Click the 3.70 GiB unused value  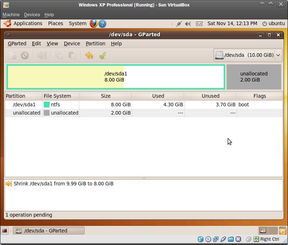pos(226,105)
